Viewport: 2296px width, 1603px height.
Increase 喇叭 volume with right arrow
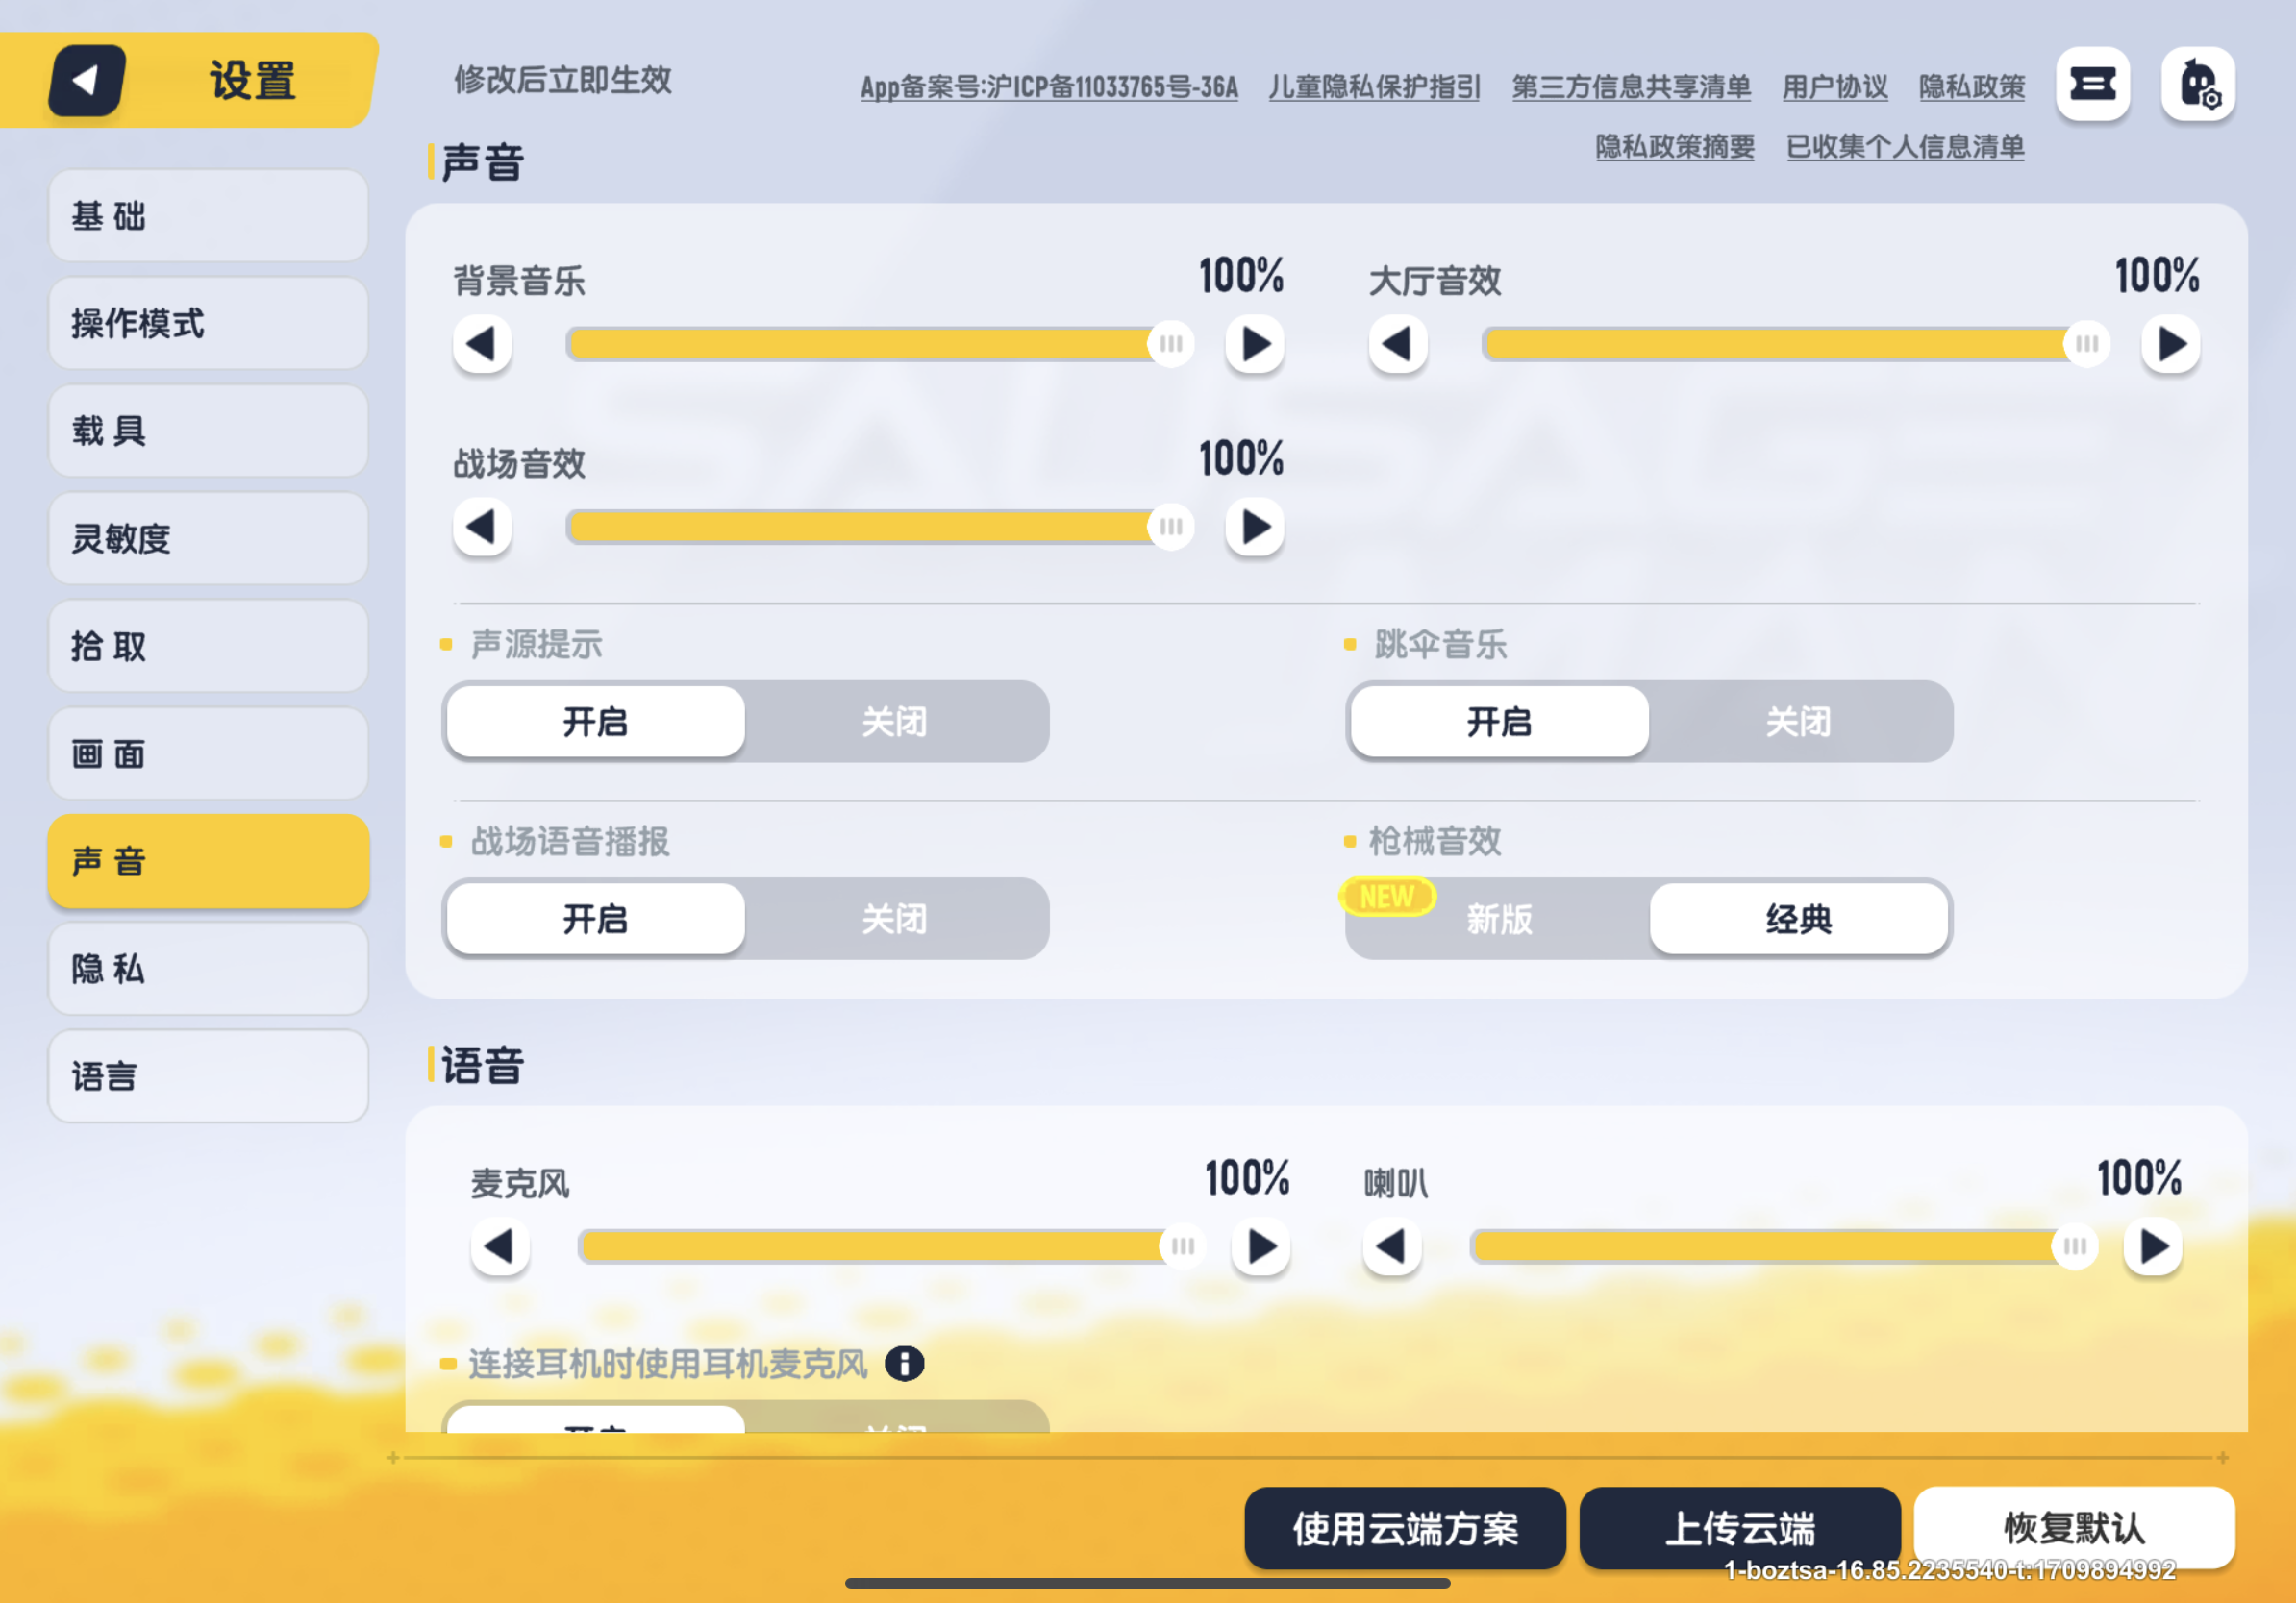2153,1246
